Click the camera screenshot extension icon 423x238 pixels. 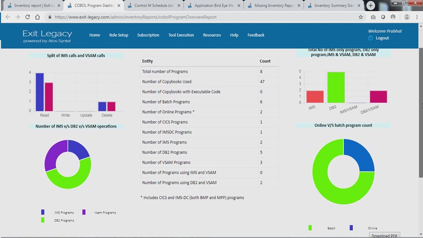point(373,17)
